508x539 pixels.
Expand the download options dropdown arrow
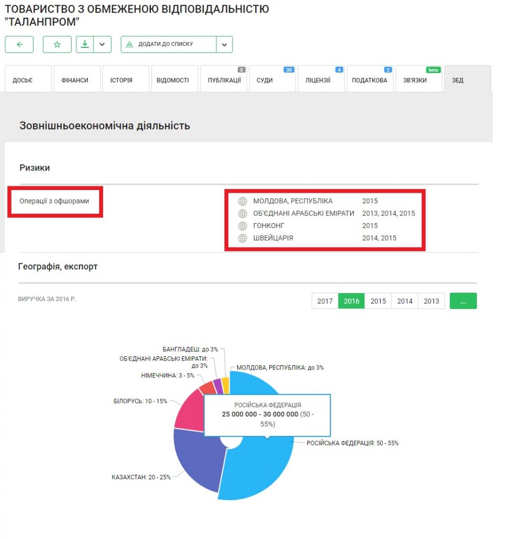point(102,45)
